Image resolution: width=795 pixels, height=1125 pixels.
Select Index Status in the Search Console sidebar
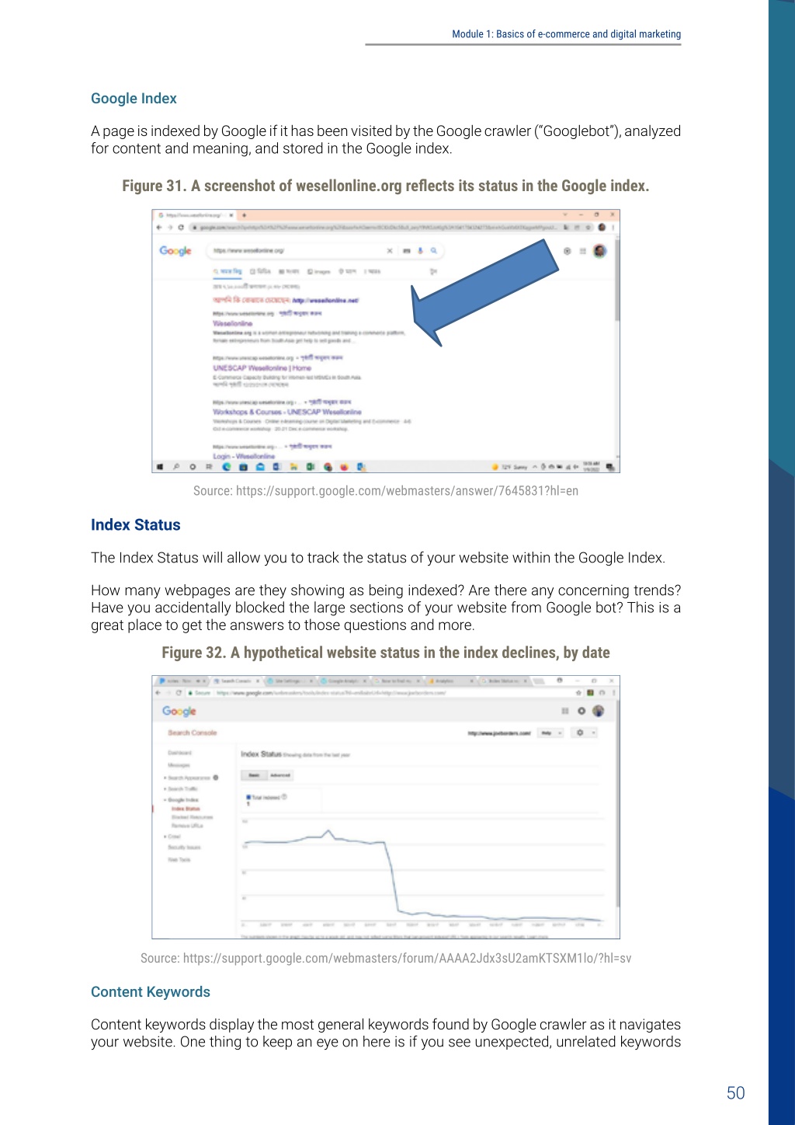(x=186, y=809)
